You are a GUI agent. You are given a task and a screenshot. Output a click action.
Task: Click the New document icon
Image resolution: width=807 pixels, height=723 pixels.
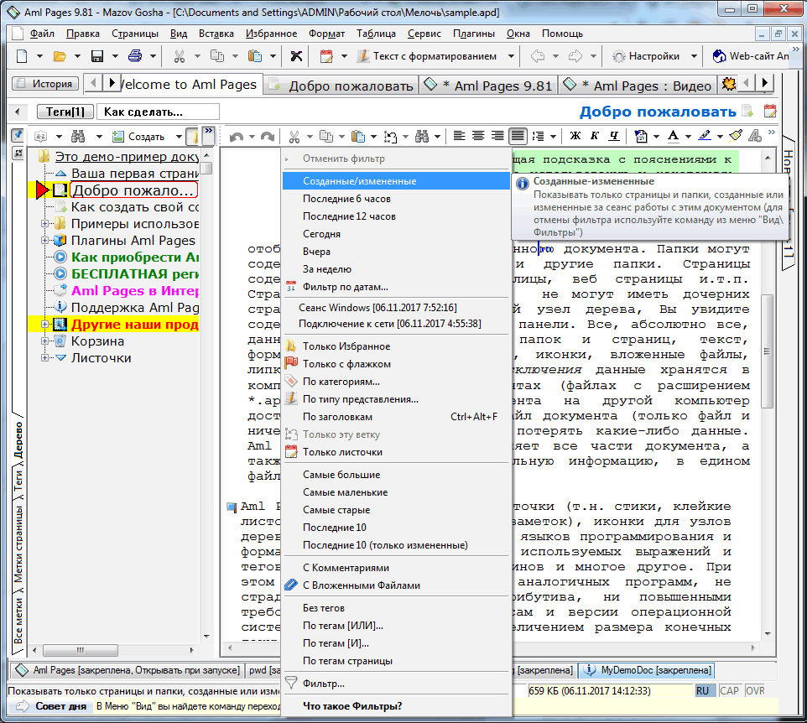[x=22, y=56]
